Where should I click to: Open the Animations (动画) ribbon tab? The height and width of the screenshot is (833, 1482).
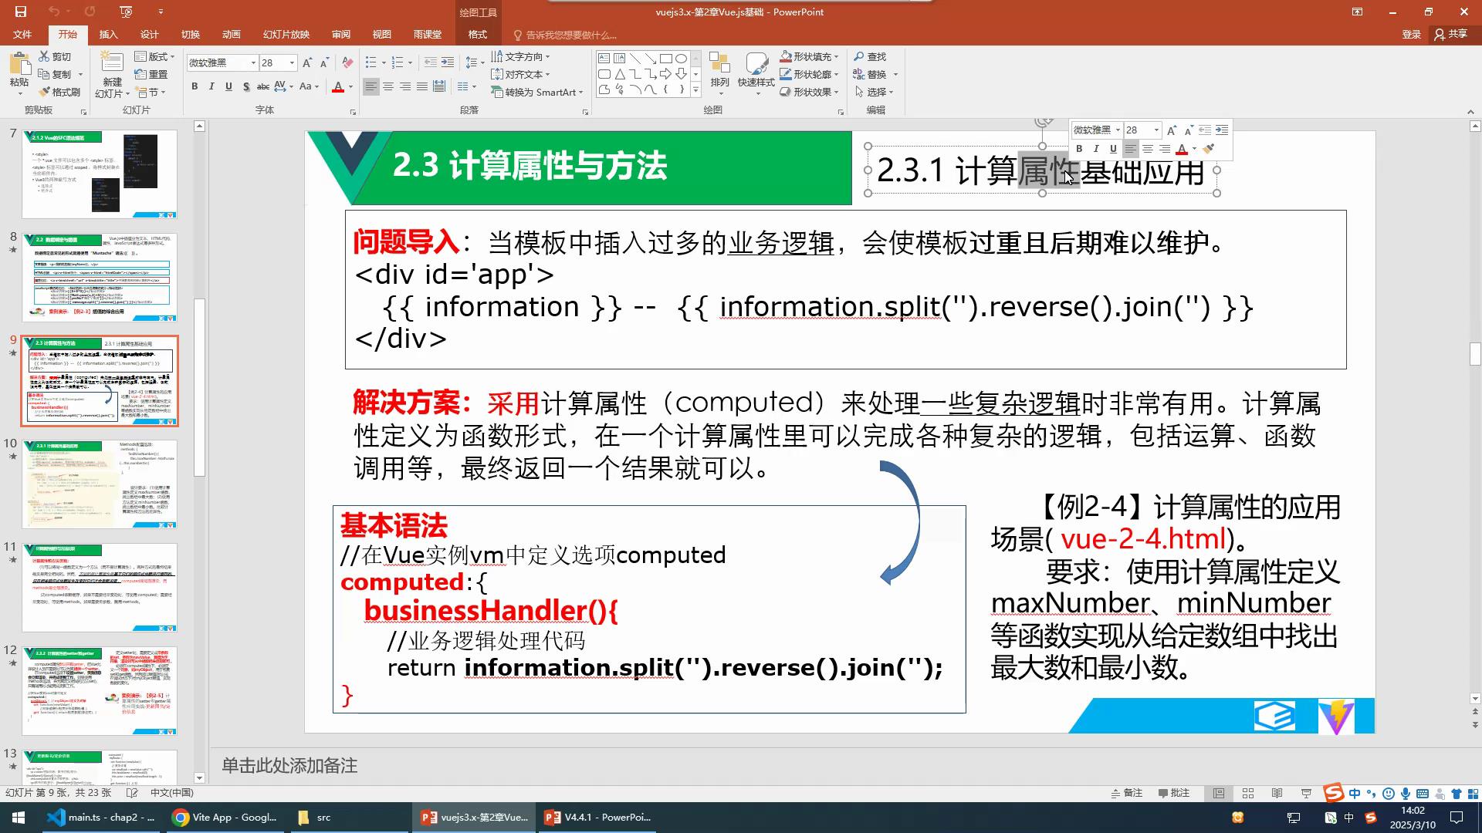tap(231, 35)
